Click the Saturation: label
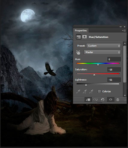Screen dimensions: 128x148 click(81, 69)
